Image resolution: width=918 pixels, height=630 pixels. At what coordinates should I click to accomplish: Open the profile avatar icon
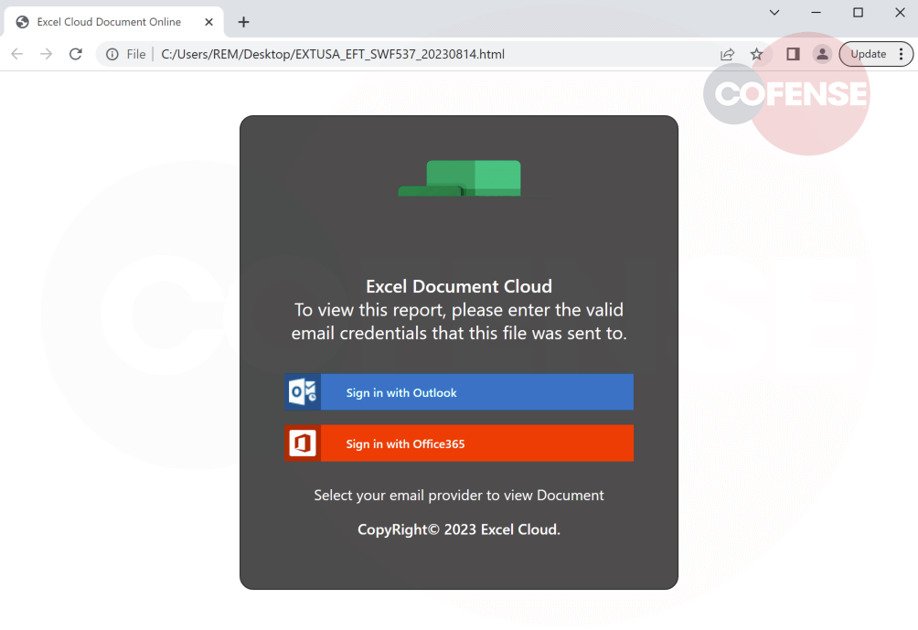point(822,55)
